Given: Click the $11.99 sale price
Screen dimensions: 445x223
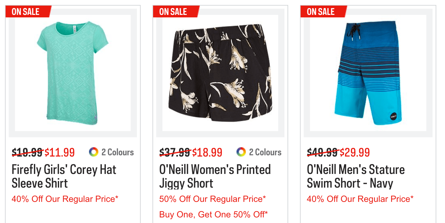Looking at the screenshot, I should coord(59,152).
